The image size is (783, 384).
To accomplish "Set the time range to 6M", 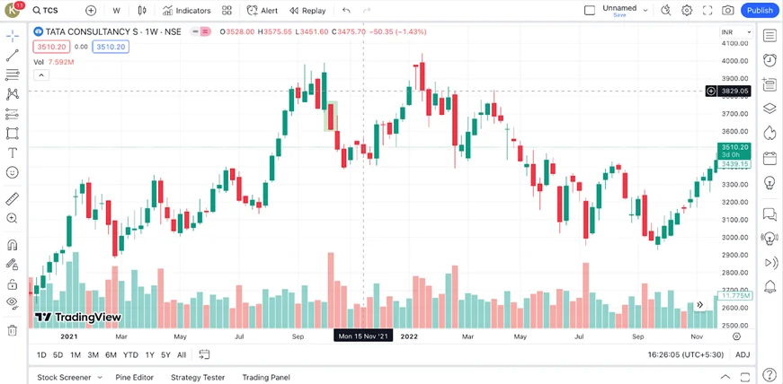I will (x=111, y=355).
